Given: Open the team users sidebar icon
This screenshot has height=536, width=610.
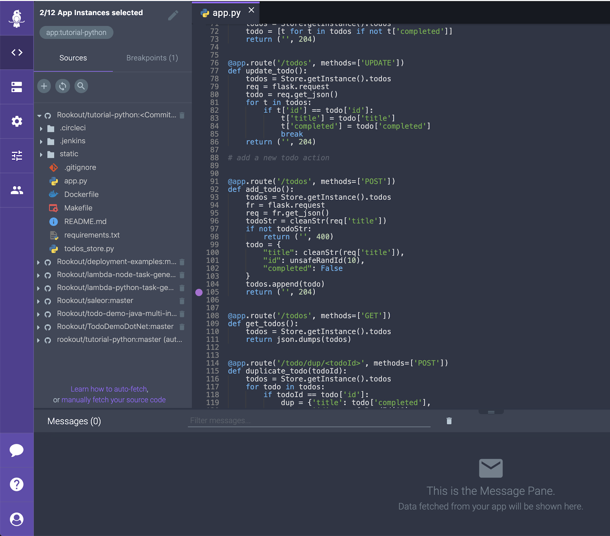Looking at the screenshot, I should [17, 190].
